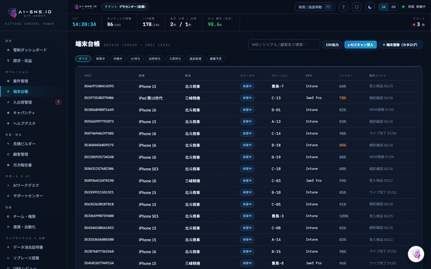Switch language to JA
The width and height of the screenshot is (431, 269).
pyautogui.click(x=384, y=7)
